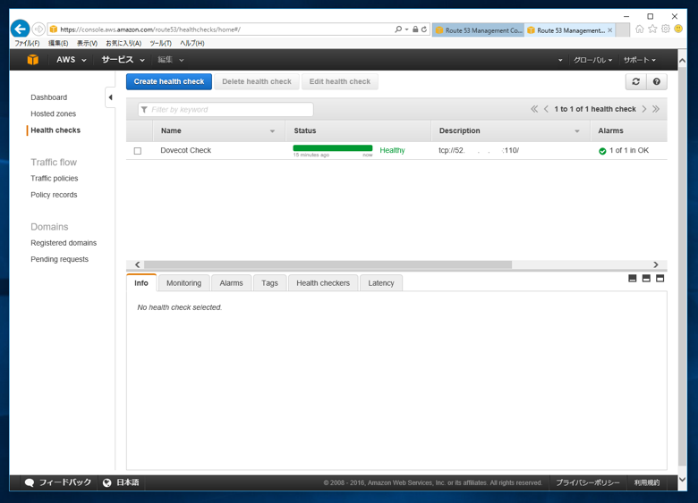698x503 pixels.
Task: Click Create health check button
Action: click(169, 82)
